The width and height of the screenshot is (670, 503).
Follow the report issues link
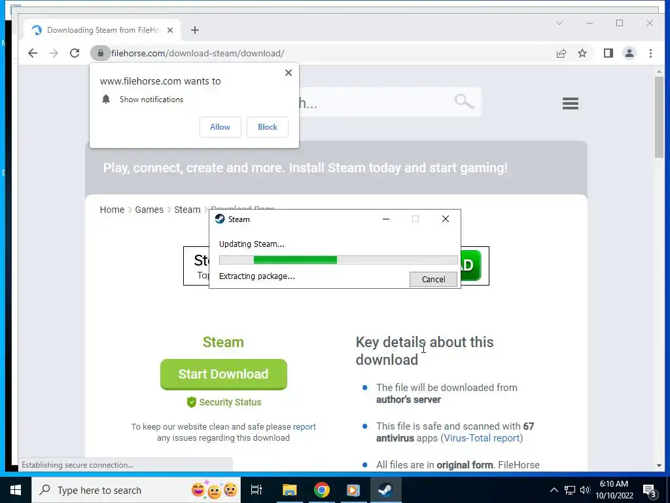[304, 426]
